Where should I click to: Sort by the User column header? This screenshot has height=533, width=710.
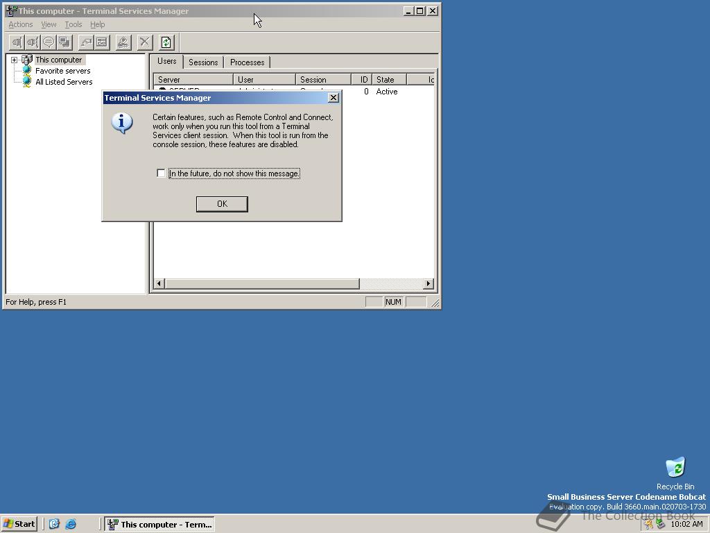264,79
